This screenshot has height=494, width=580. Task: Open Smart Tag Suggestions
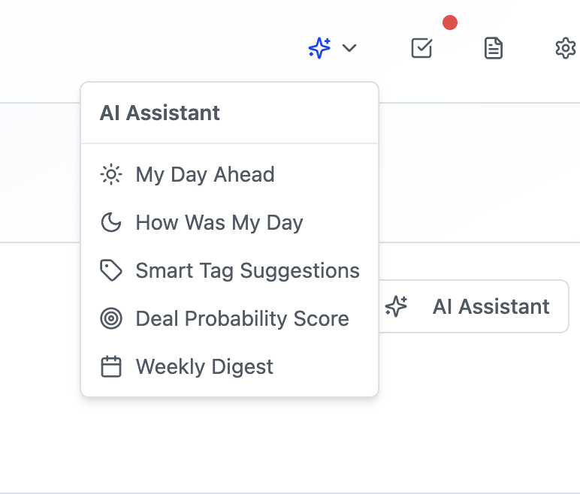coord(247,271)
